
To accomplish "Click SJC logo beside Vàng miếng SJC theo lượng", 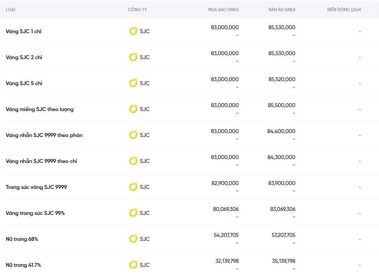I will (133, 109).
